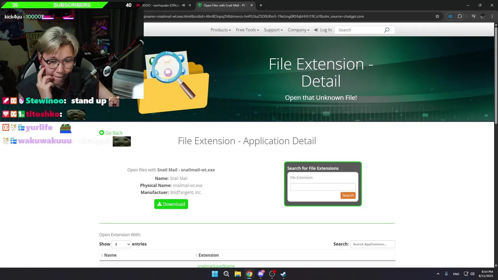
Task: Bookmark this page with the star icon
Action: coord(437,16)
